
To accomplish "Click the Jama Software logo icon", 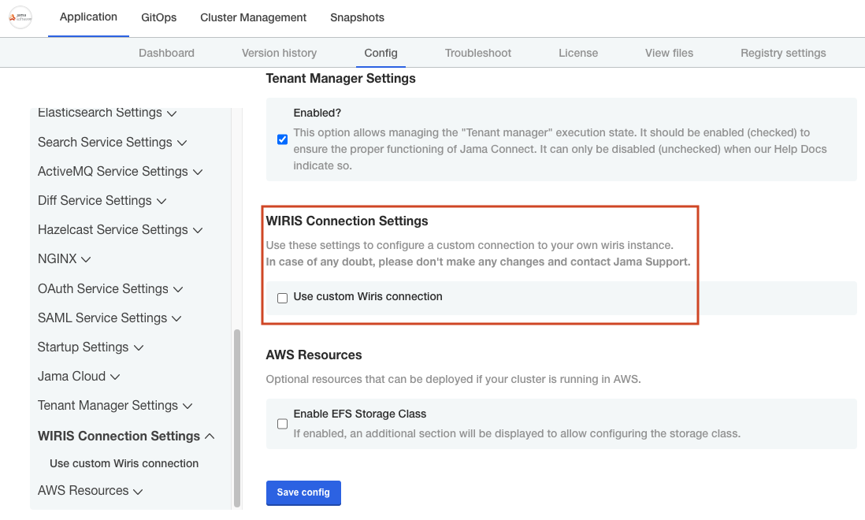I will (20, 17).
